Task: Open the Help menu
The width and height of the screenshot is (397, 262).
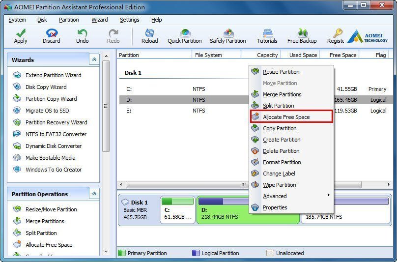Action: 156,20
